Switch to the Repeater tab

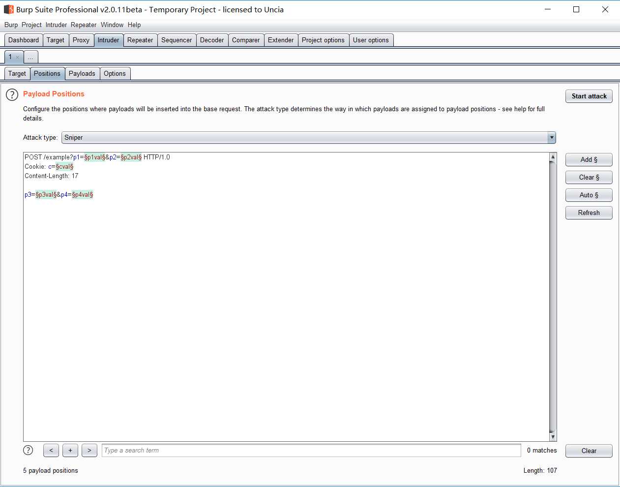tap(140, 40)
